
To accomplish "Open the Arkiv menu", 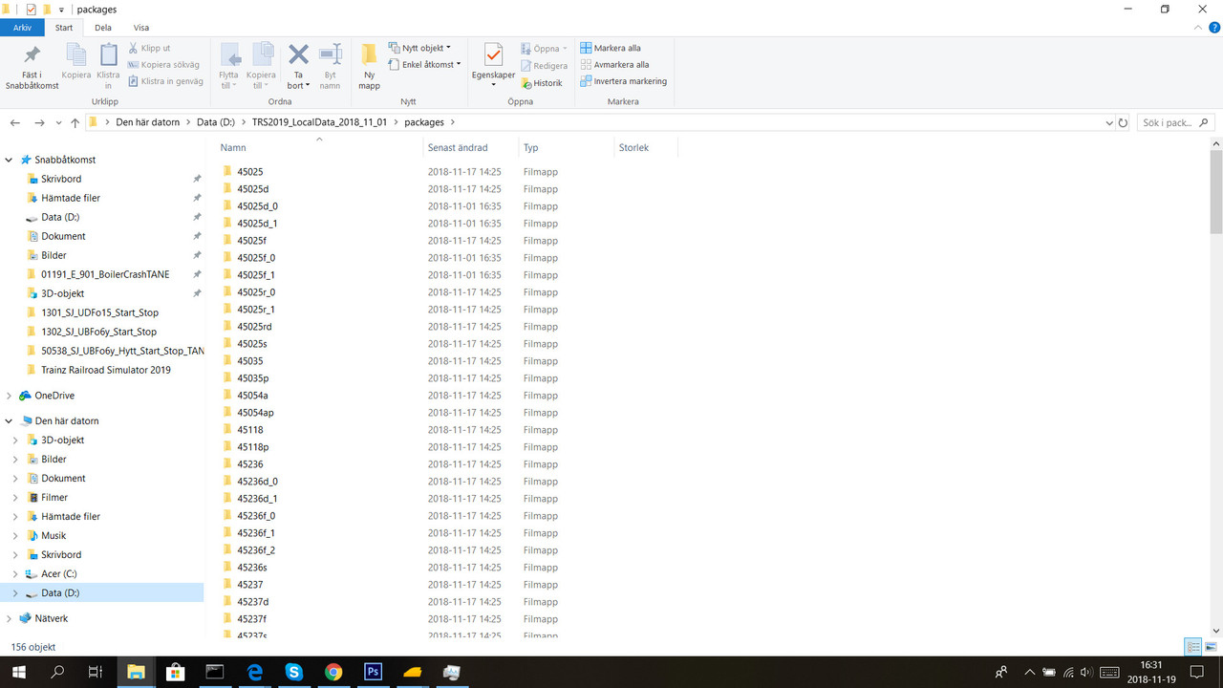I will [22, 27].
